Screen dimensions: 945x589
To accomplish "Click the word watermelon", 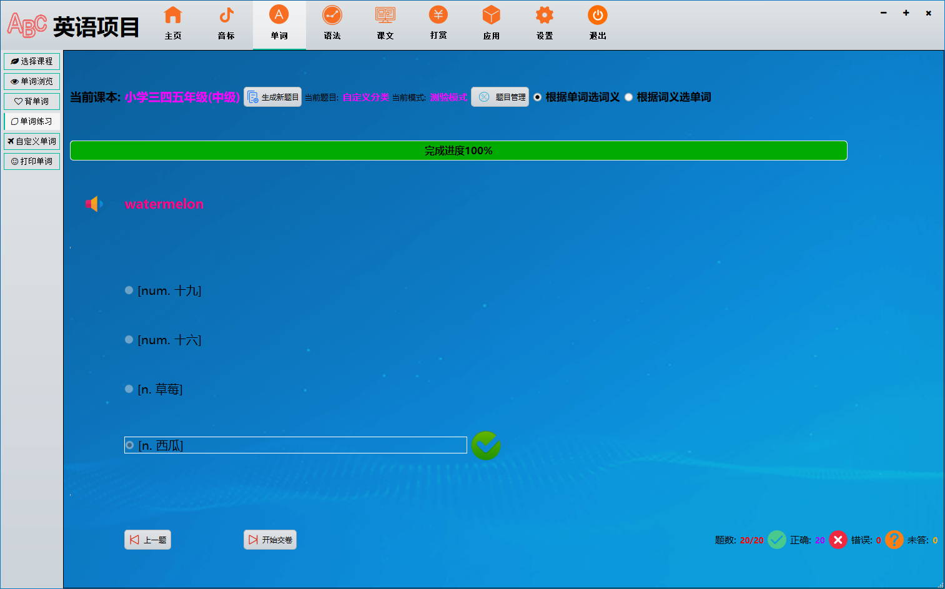I will [x=164, y=204].
